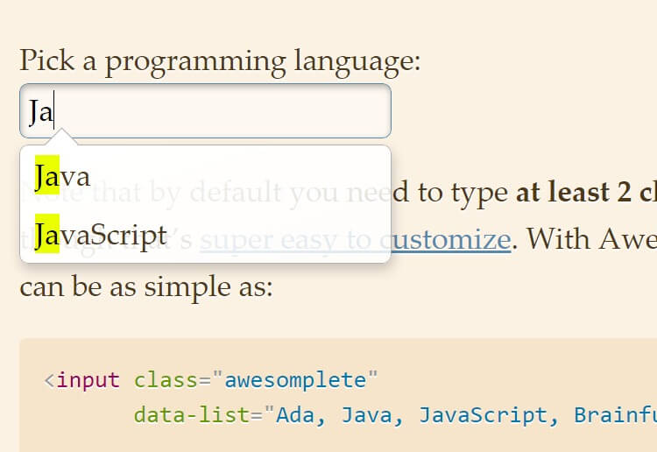Screen dimensions: 657x452
Task: Click the programming language input field
Action: point(205,111)
